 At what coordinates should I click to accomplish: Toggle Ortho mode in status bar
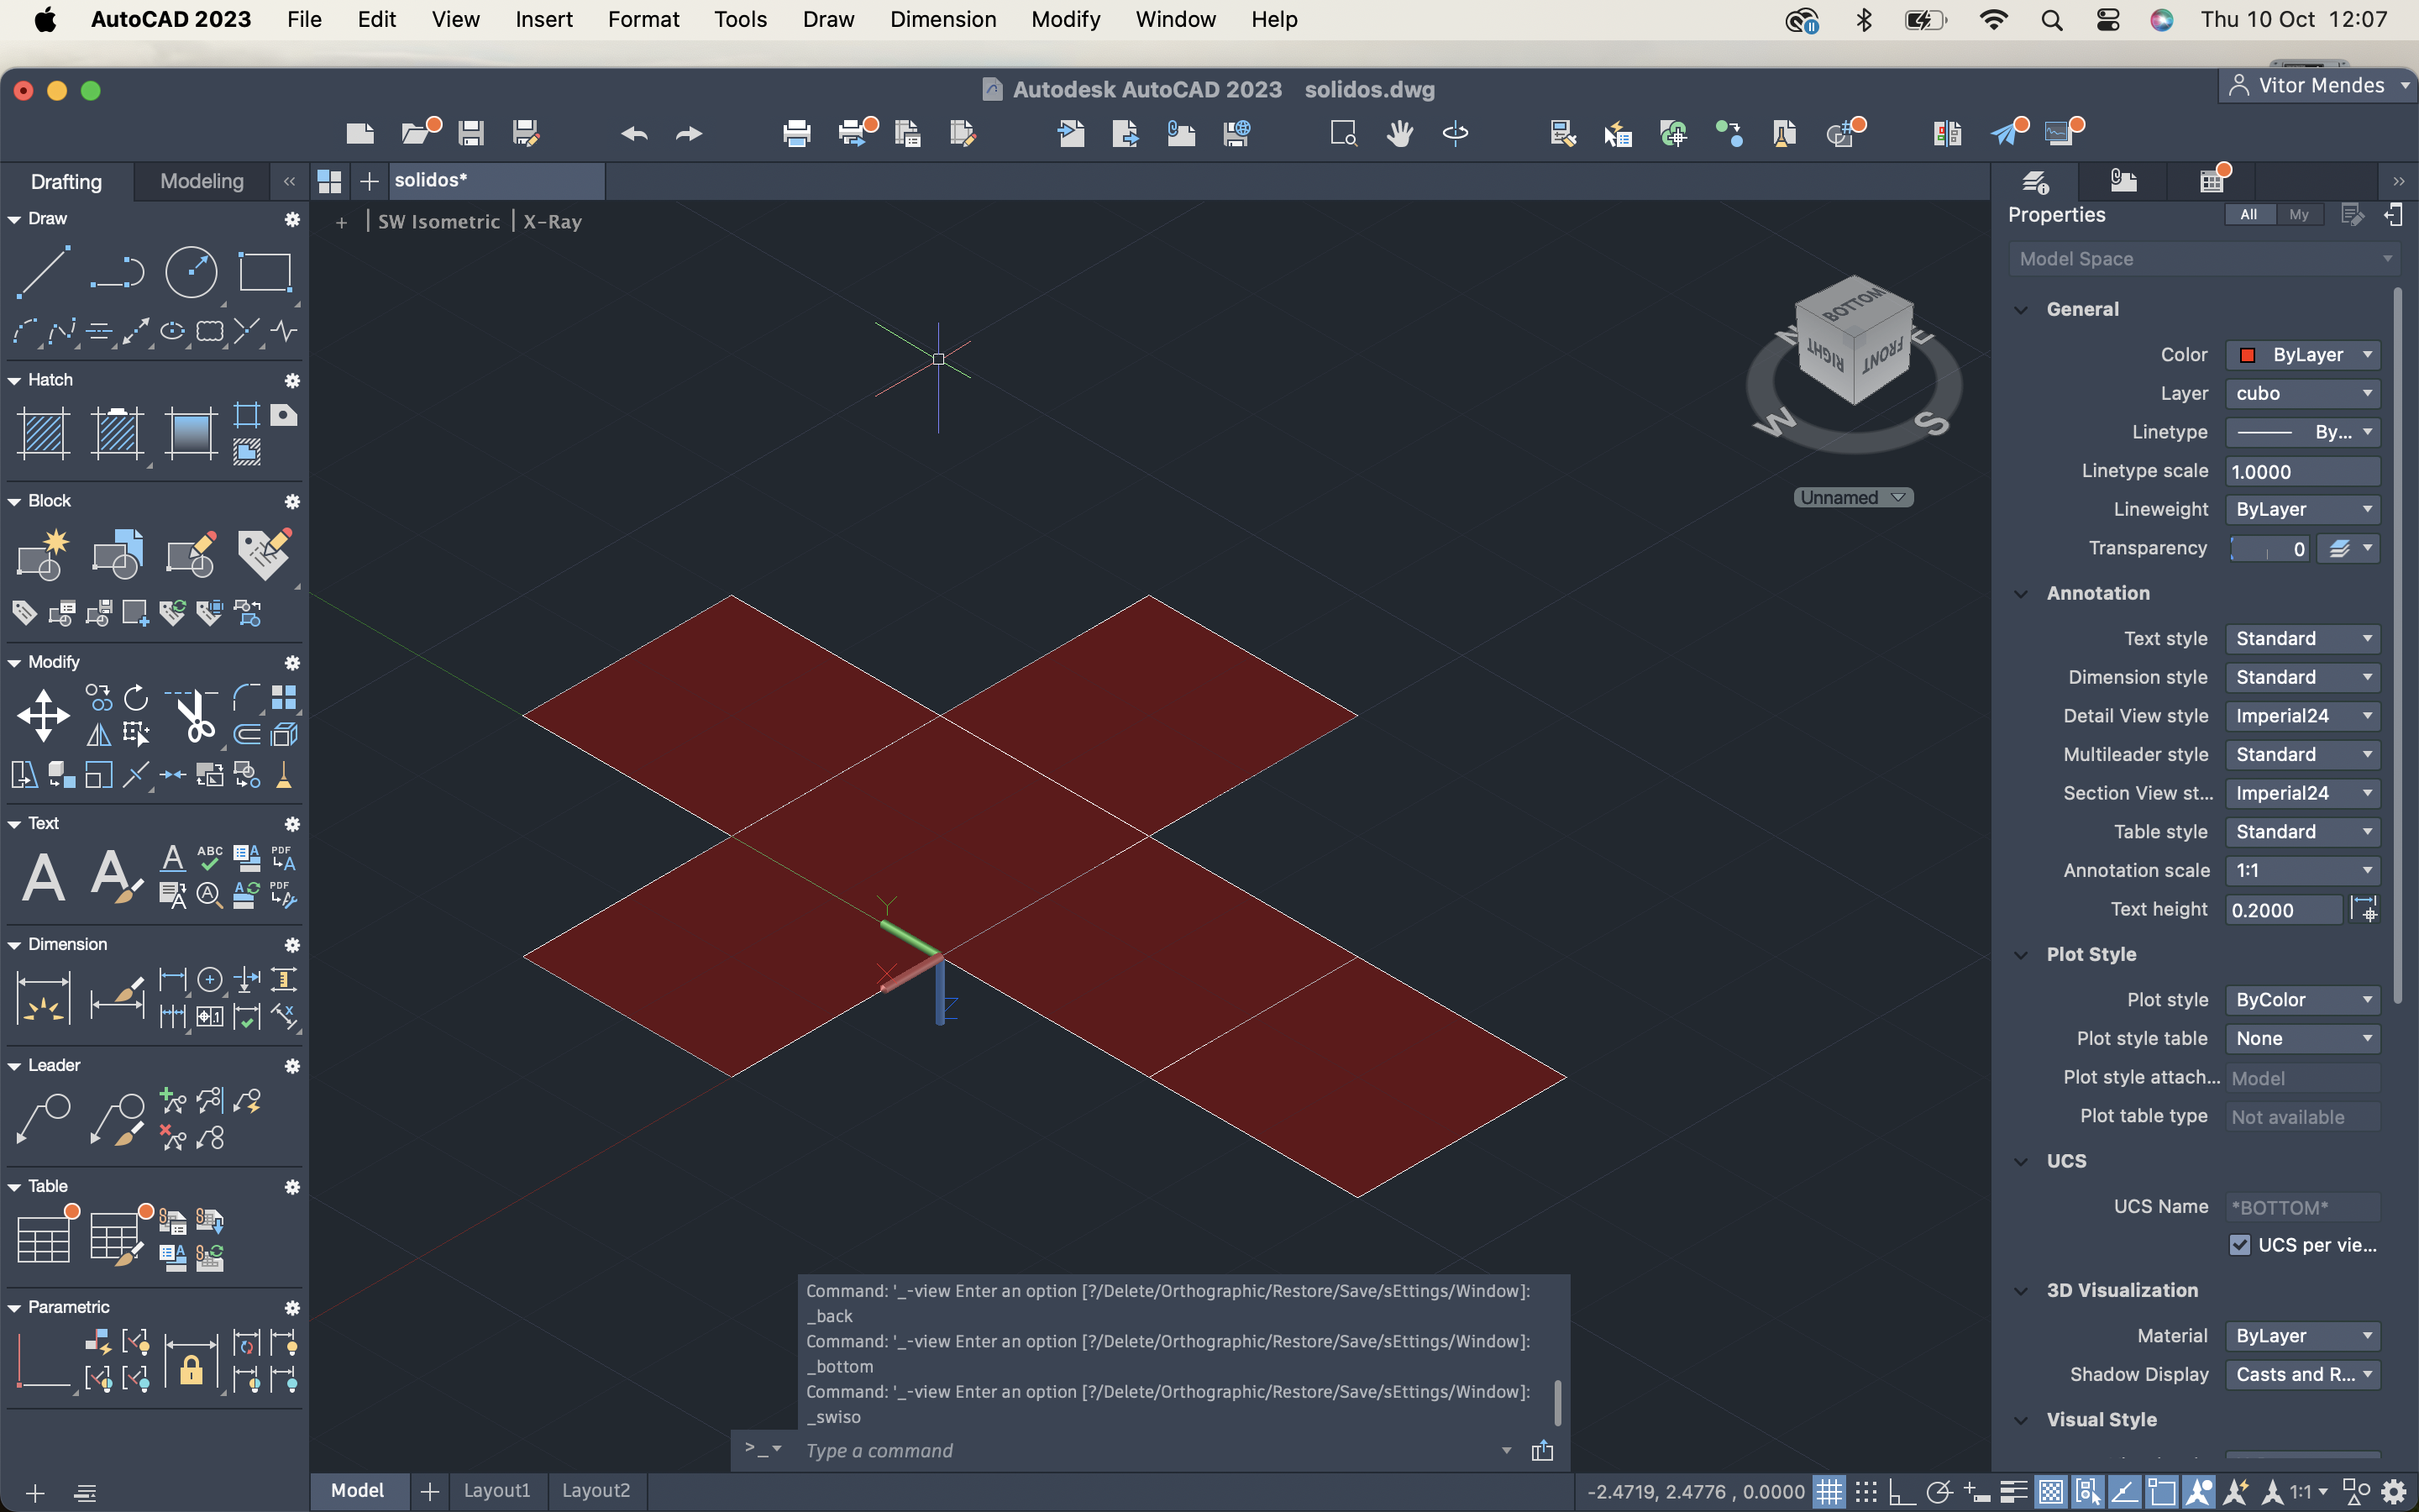coord(1902,1491)
